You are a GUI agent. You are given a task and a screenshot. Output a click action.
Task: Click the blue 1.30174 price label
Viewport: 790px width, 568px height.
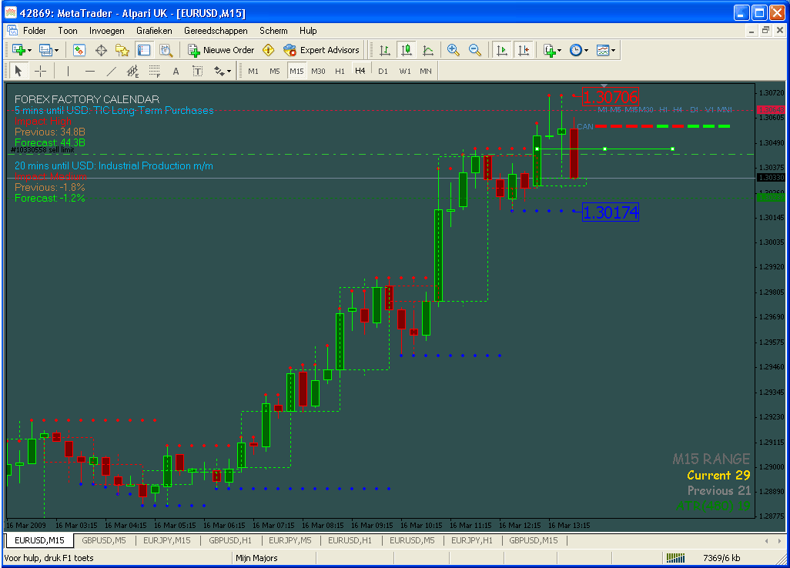click(x=610, y=212)
